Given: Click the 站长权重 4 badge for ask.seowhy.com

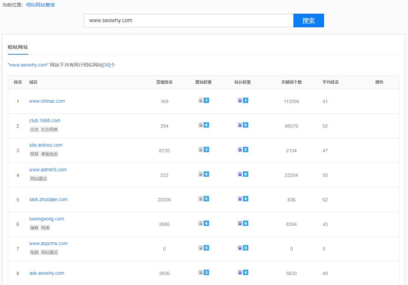Looking at the screenshot, I should click(243, 273).
